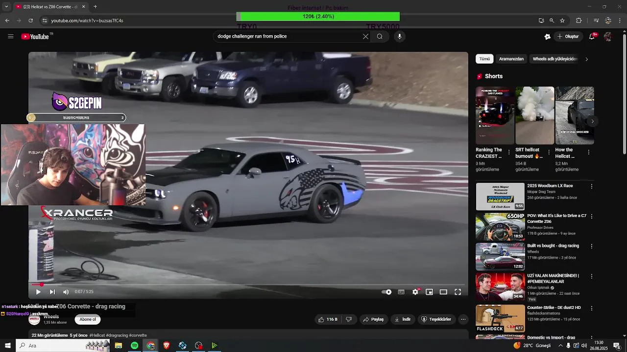Open browser extensions puzzle icon
This screenshot has width=627, height=352.
coord(579,21)
